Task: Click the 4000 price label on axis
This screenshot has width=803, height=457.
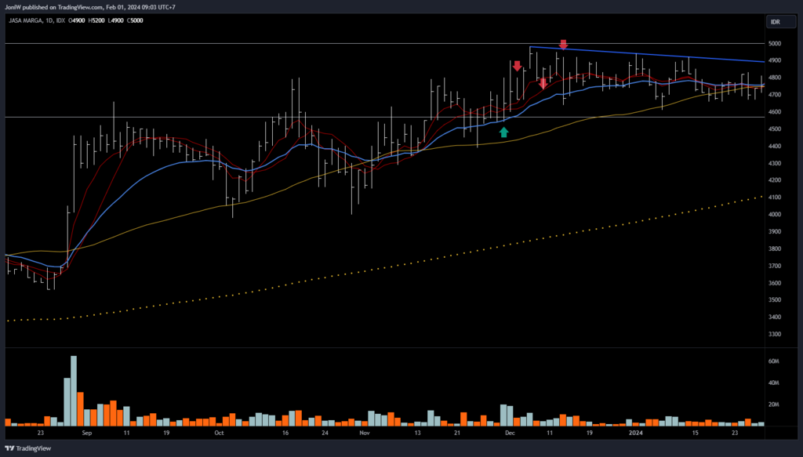Action: click(x=776, y=215)
